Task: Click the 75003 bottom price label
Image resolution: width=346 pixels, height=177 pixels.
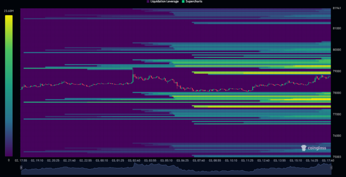Action: (337, 157)
